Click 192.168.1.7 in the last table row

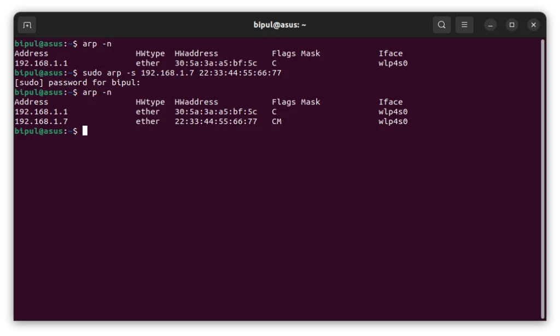click(x=41, y=121)
